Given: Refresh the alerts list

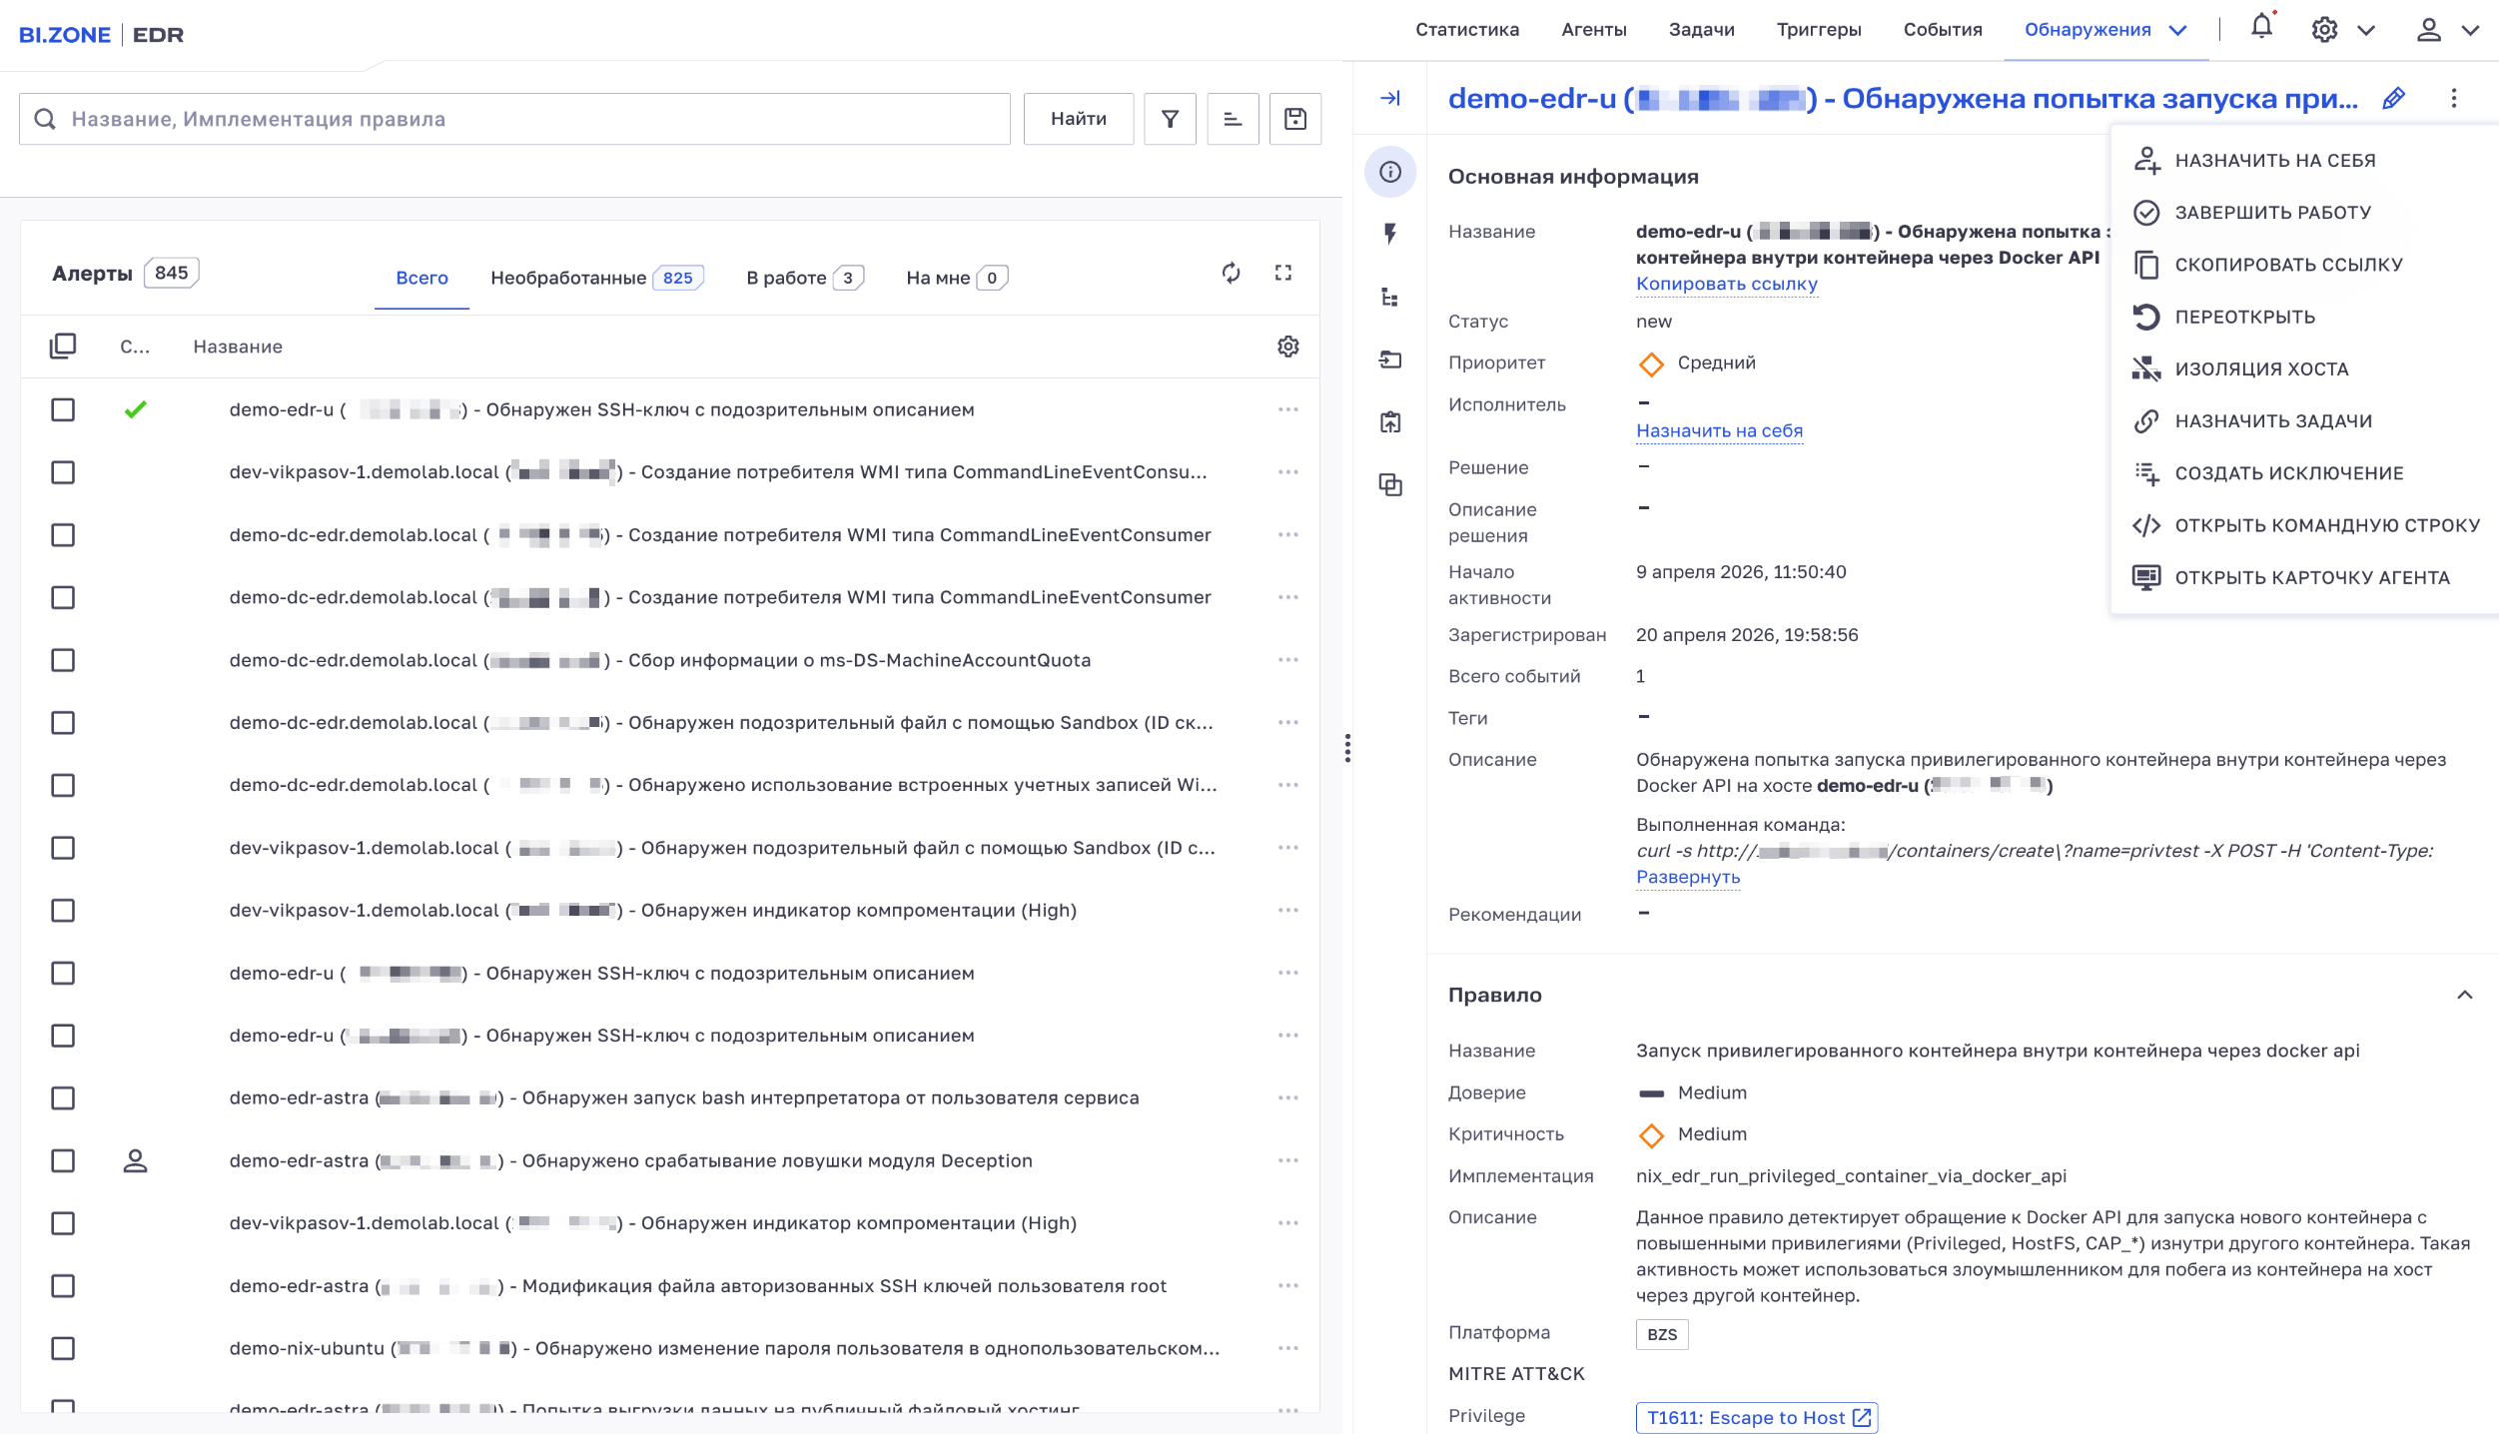Looking at the screenshot, I should tap(1231, 273).
